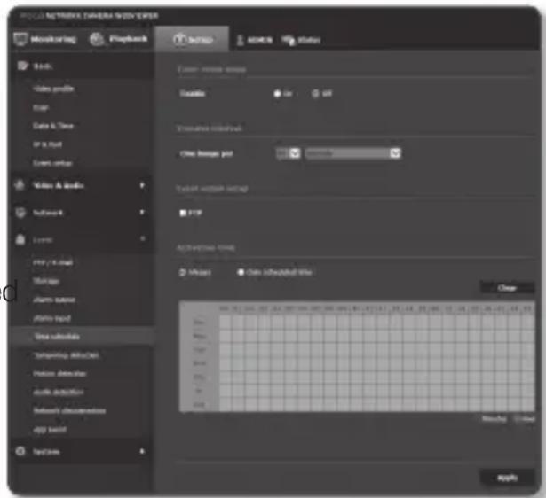
Task: Click Mon row label in schedule grid
Action: point(199,336)
